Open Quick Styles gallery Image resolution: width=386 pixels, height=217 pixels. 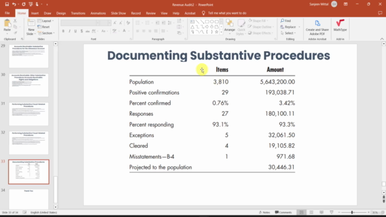click(241, 27)
